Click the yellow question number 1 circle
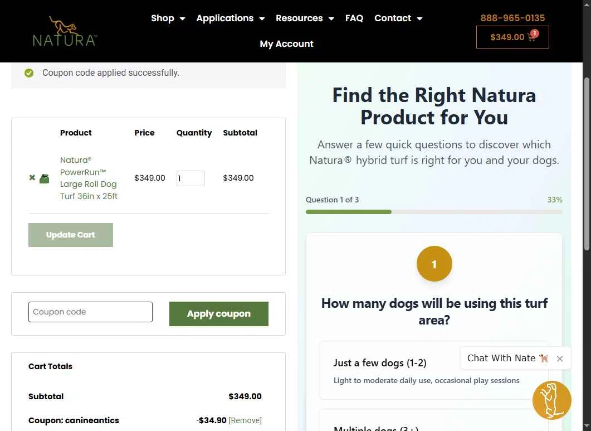The height and width of the screenshot is (431, 591). pyautogui.click(x=434, y=264)
